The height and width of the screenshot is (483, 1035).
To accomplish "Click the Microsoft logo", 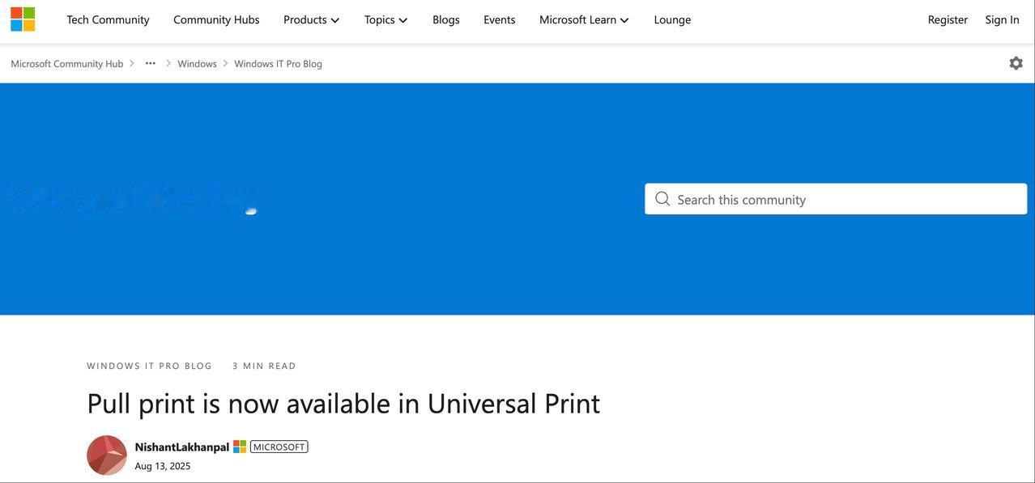I will (x=23, y=19).
